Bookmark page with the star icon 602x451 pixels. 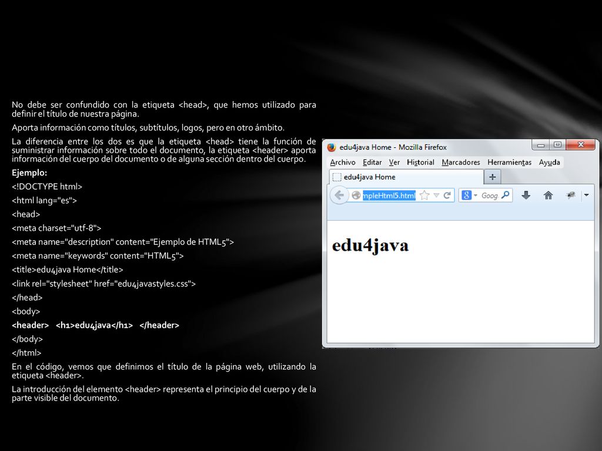(x=424, y=195)
